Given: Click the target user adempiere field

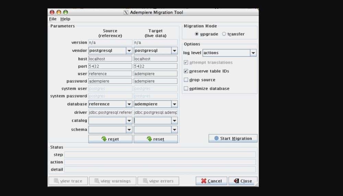Looking at the screenshot, I should tap(155, 74).
